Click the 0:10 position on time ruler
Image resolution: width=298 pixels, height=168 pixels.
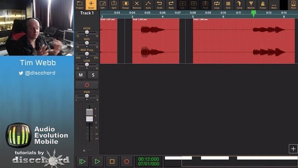coord(223,13)
